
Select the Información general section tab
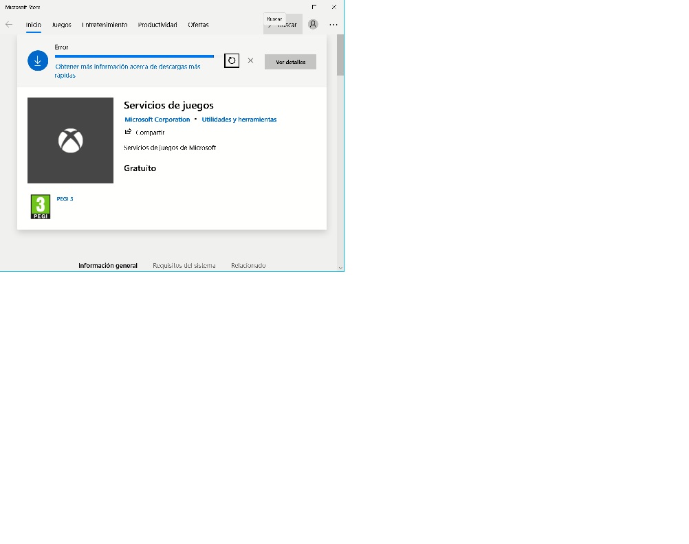click(x=108, y=266)
